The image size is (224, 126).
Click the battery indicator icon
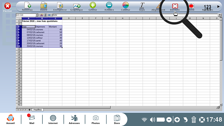tap(161, 119)
